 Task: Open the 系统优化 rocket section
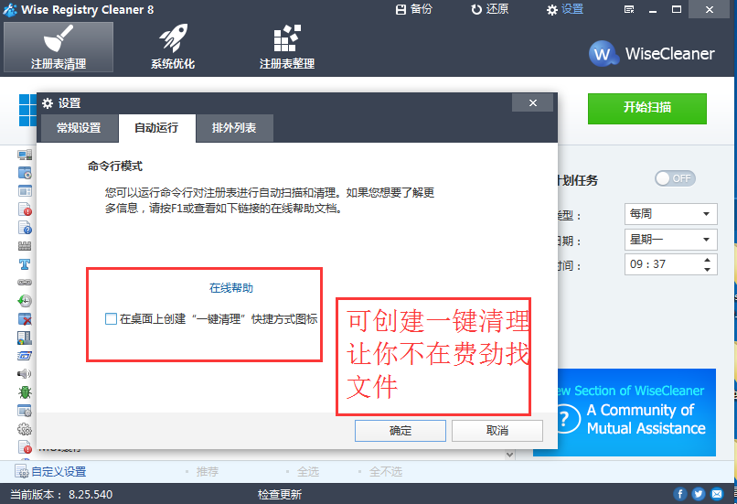[173, 47]
